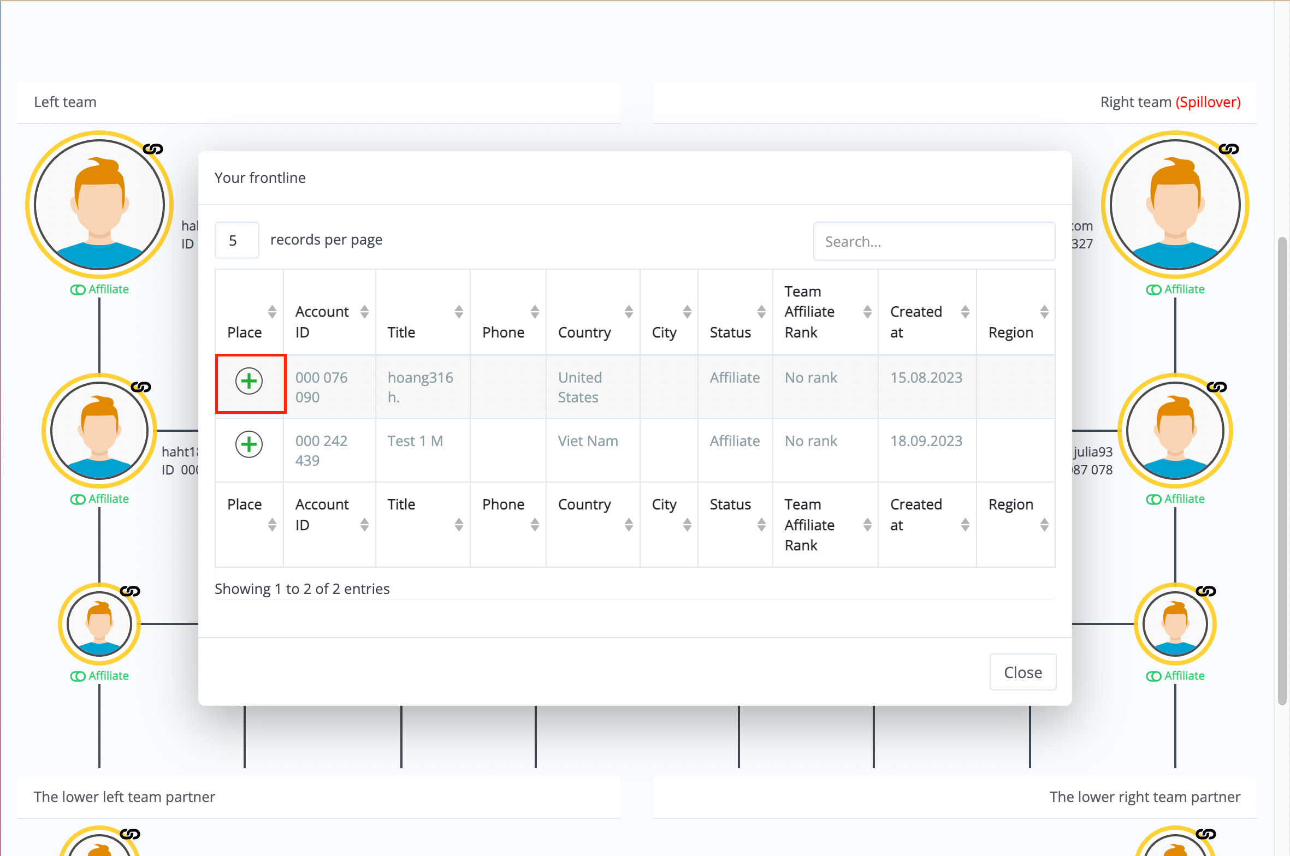
Task: Click link icon on top left team avatar
Action: tap(153, 149)
